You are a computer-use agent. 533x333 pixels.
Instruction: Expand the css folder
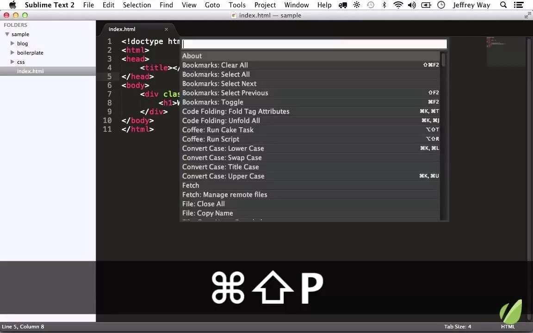[x=12, y=62]
